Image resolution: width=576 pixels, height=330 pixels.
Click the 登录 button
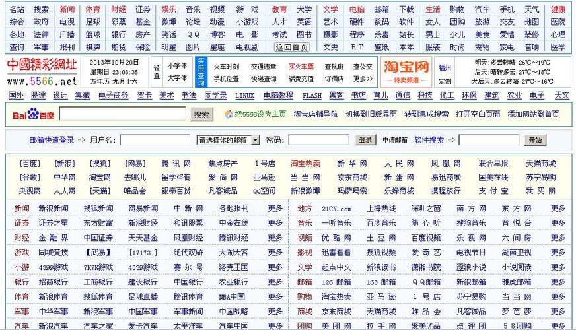(x=365, y=140)
